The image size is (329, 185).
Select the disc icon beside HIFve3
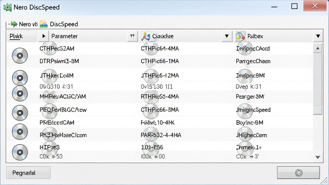point(20,152)
